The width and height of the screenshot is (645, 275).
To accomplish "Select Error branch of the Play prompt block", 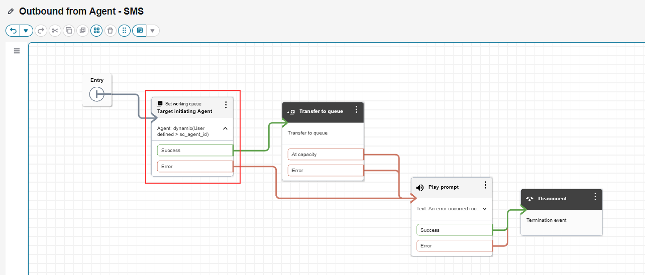I will (x=455, y=246).
